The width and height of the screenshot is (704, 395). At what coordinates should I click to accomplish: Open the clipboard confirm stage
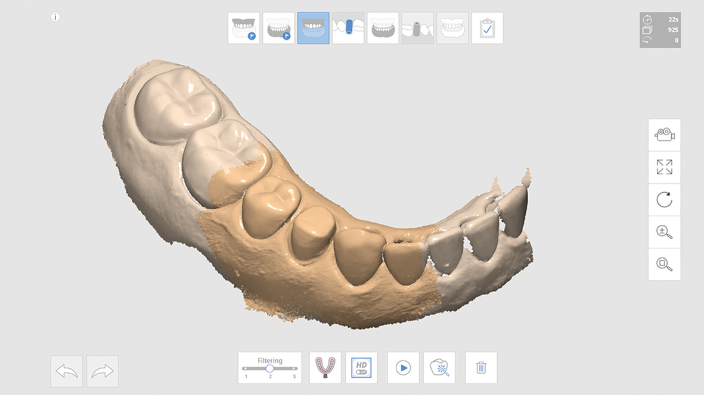pyautogui.click(x=487, y=28)
